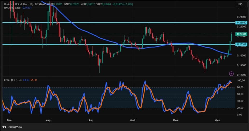This screenshot has width=249, height=131.
Task: Click the Мар label on time axis
Action: pyautogui.click(x=48, y=120)
